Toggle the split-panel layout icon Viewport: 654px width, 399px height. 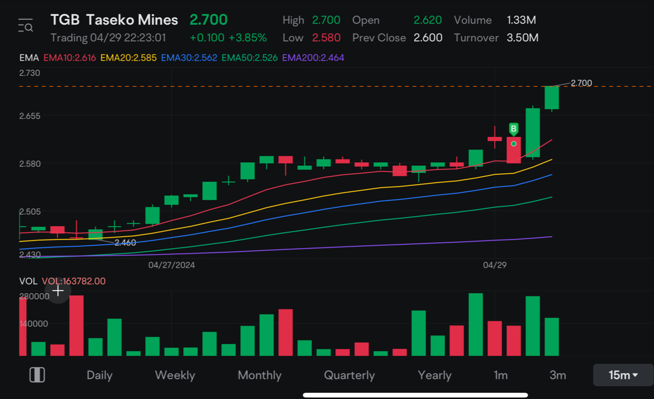[37, 375]
